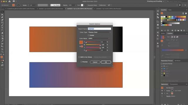Open the Character panel icon in the dock
The height and width of the screenshot is (105, 188).
pyautogui.click(x=158, y=32)
